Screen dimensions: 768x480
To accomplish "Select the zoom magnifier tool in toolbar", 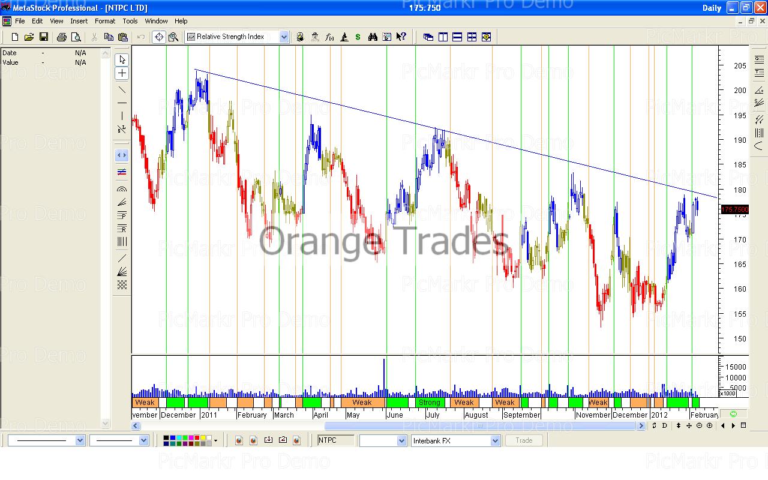I will [173, 37].
